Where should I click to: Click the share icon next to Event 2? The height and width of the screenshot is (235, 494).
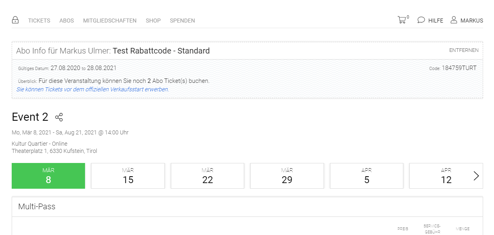click(x=59, y=117)
